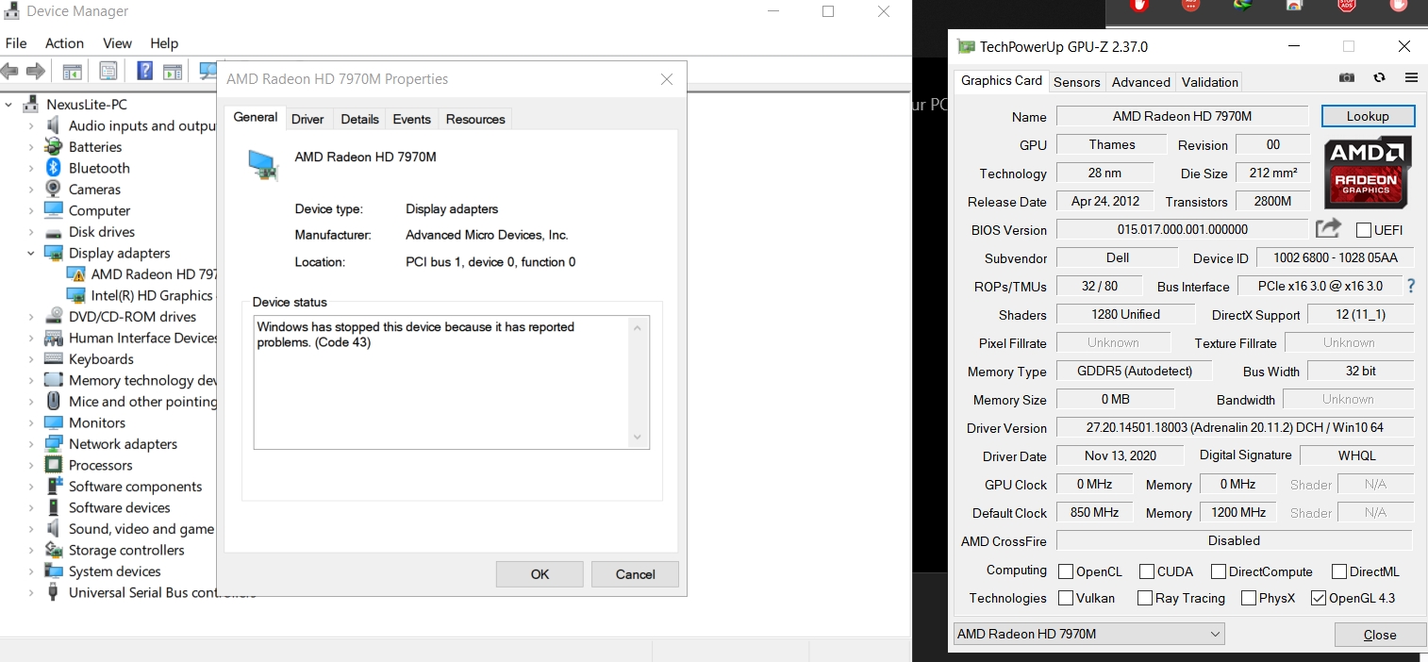Toggle the Ray Tracing checkbox

pos(1145,598)
